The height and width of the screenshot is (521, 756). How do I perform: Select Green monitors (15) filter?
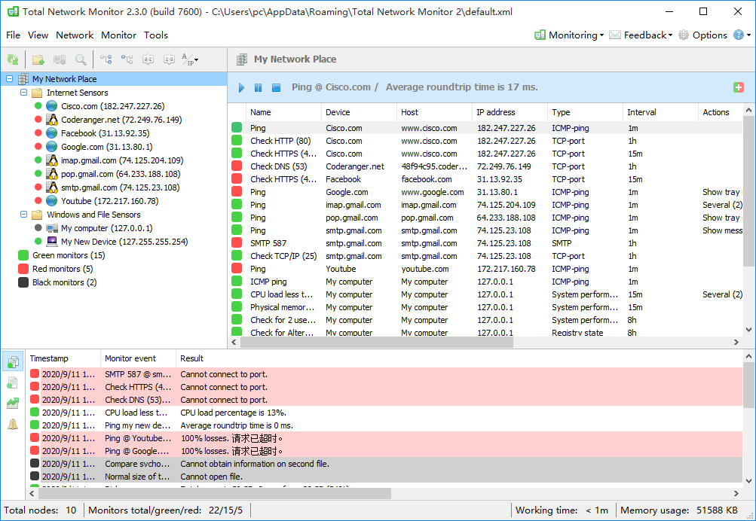(62, 255)
